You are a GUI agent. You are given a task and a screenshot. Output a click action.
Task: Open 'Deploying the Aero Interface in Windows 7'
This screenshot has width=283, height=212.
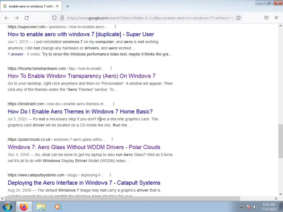[x=84, y=183]
